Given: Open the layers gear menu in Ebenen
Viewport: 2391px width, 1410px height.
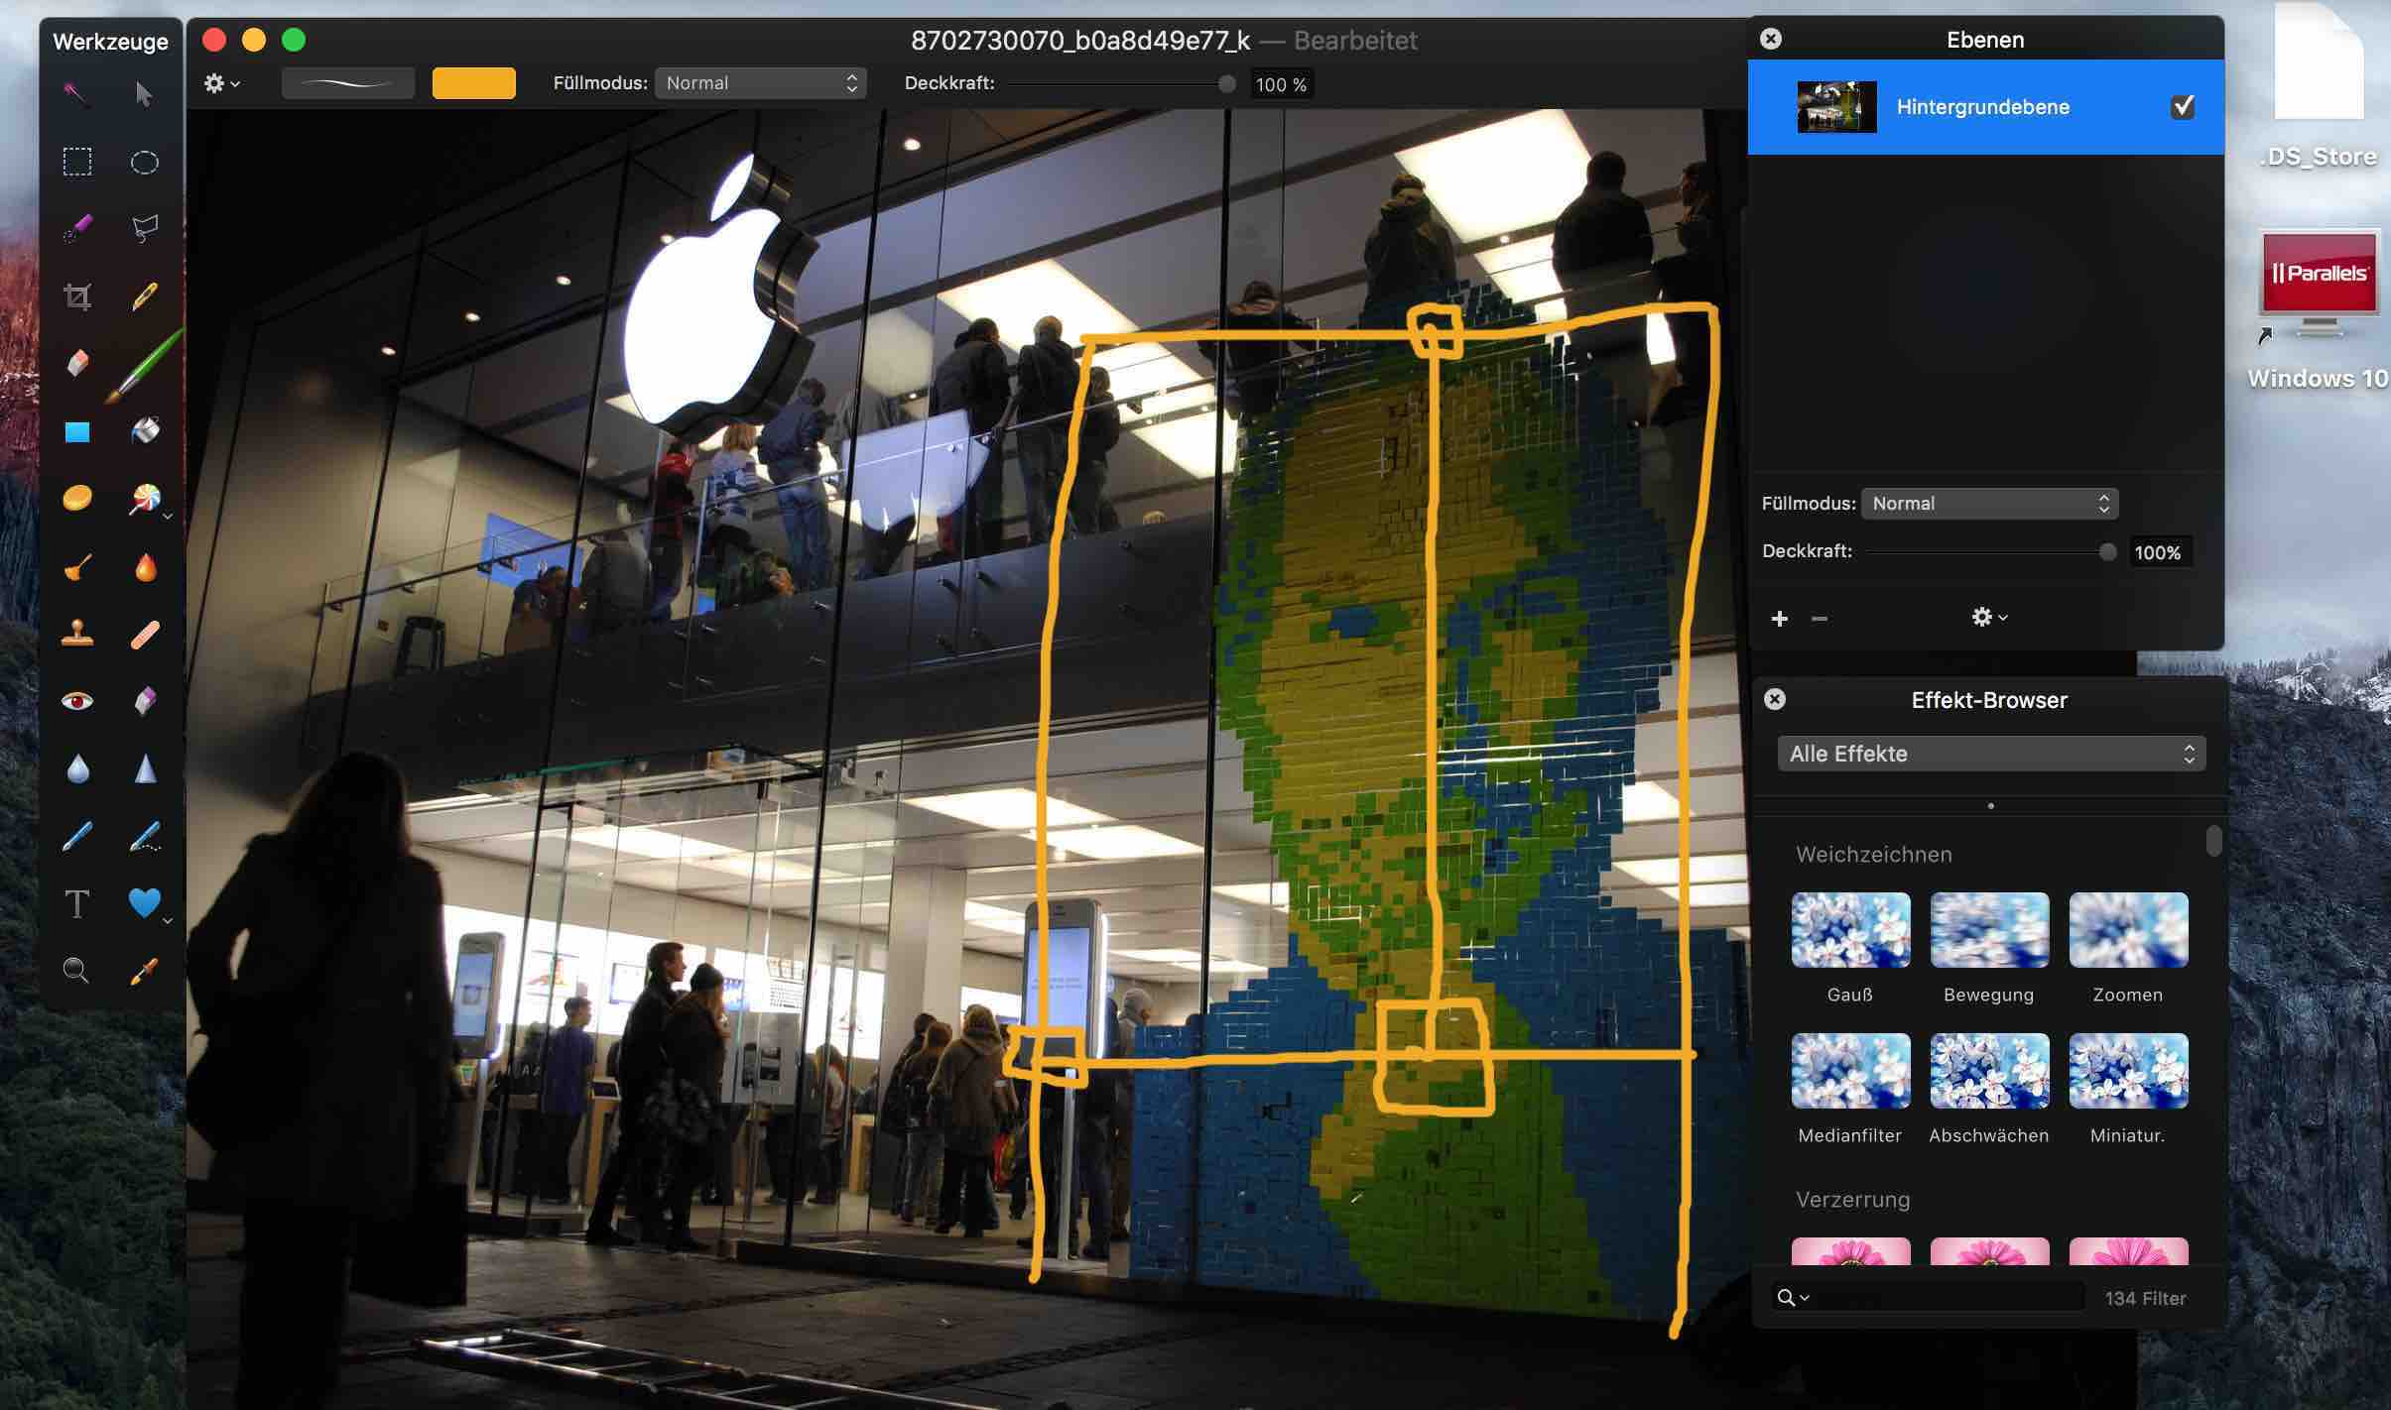Looking at the screenshot, I should [1988, 617].
